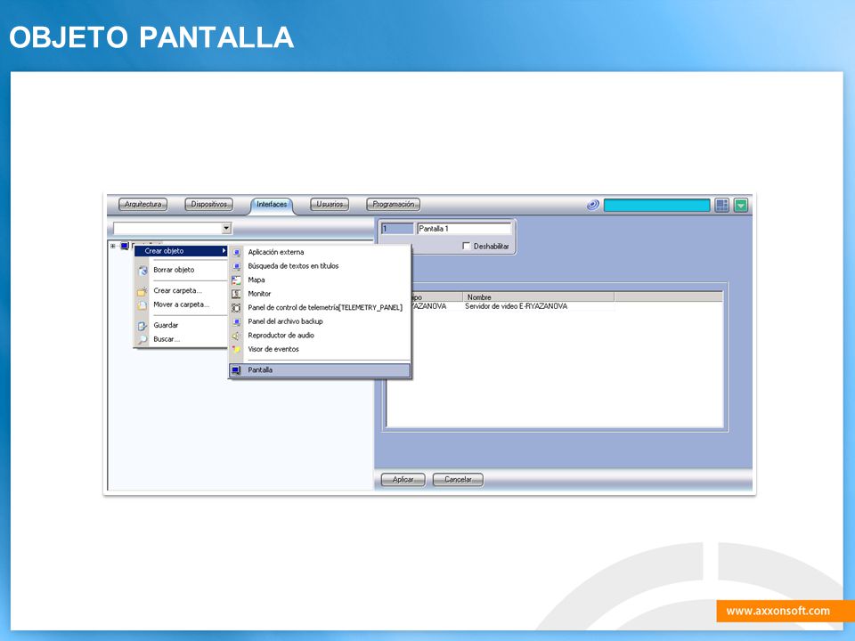Click the Pantalla screen icon
855x641 pixels.
pos(236,370)
